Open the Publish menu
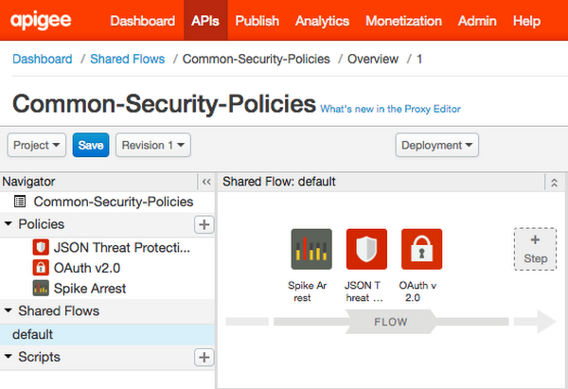Viewport: 568px width, 389px height. click(257, 21)
